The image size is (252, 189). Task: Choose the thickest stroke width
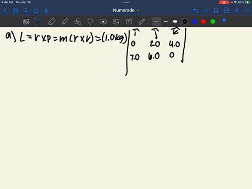tap(175, 22)
